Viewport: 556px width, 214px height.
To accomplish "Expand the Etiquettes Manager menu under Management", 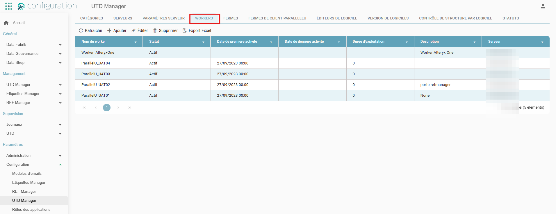I will 60,94.
